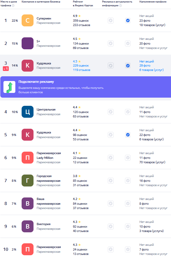
Task: Open the 119 отзывов link
Action: (81, 70)
